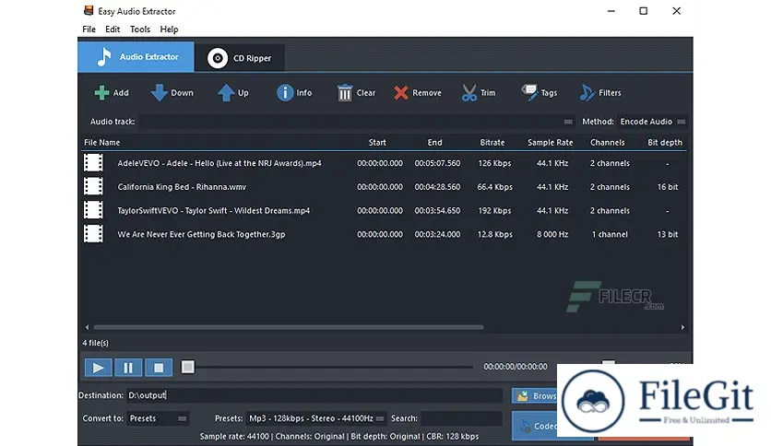Play the selected audio
Viewport: 771px width, 446px height.
pyautogui.click(x=98, y=367)
